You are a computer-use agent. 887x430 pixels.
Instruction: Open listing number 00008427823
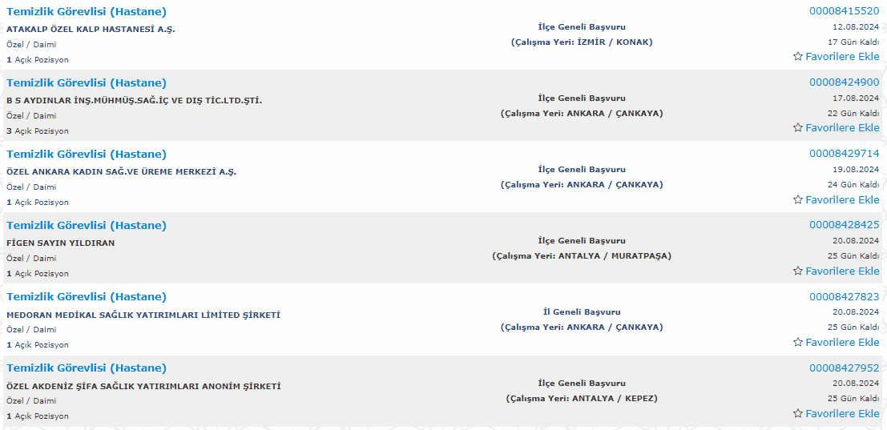click(x=845, y=296)
